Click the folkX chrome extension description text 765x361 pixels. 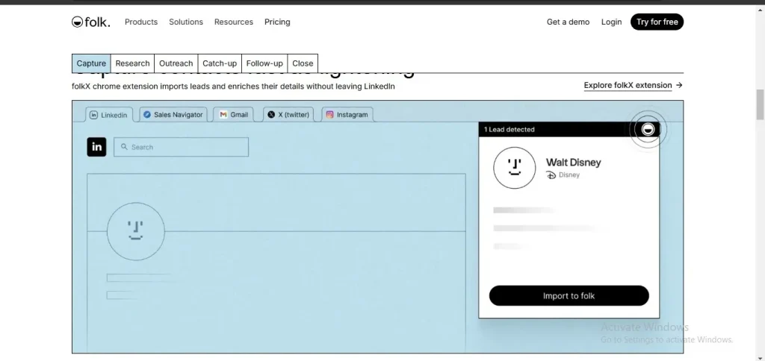tap(233, 87)
